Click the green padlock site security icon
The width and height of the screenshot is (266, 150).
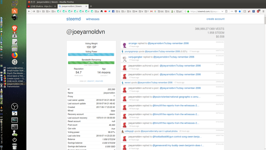[x=188, y=11]
